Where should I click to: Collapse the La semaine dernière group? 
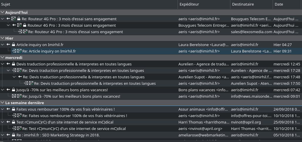2,103
